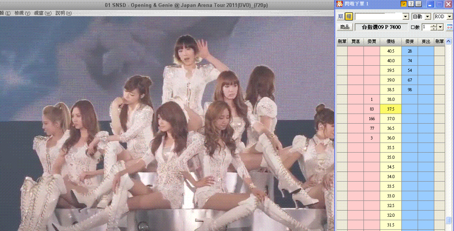This screenshot has height=231, width=454.
Task: Open the 自動 position type dropdown
Action: point(428,17)
